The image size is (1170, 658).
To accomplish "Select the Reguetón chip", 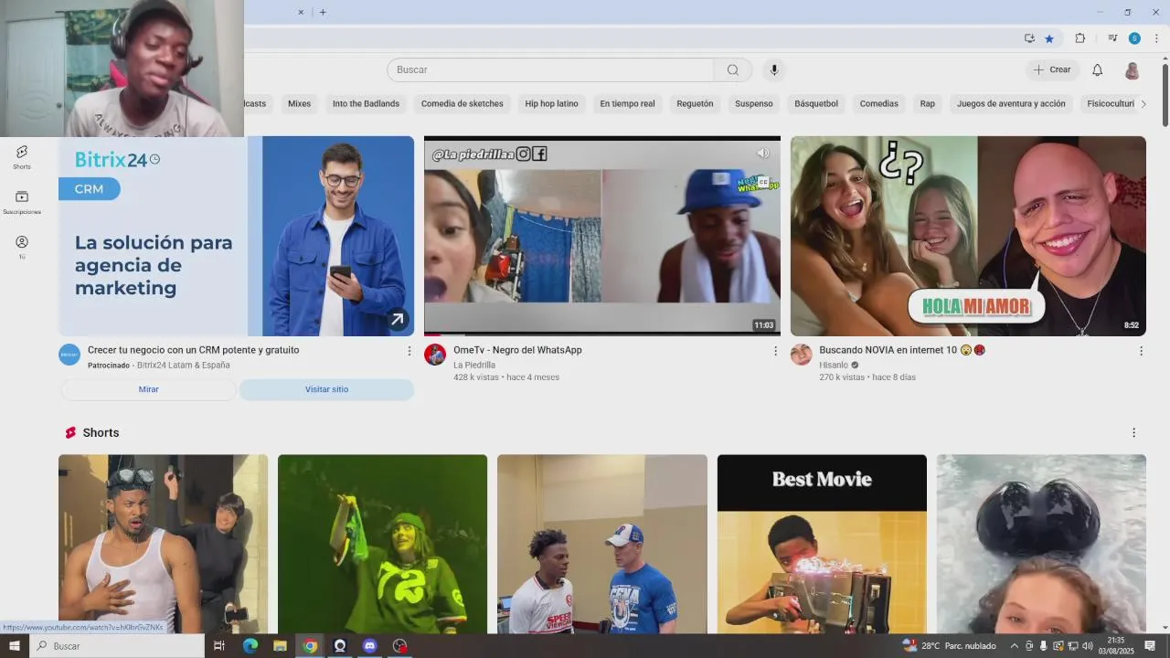I will [695, 104].
